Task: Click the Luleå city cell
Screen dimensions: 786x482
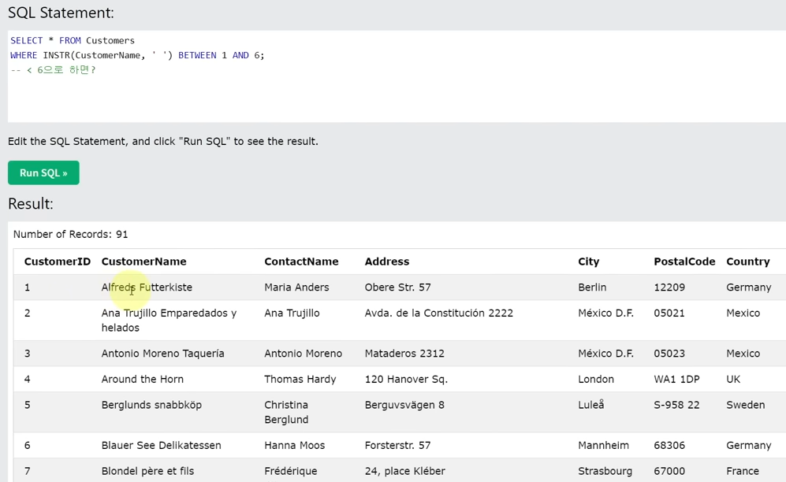Action: click(591, 405)
